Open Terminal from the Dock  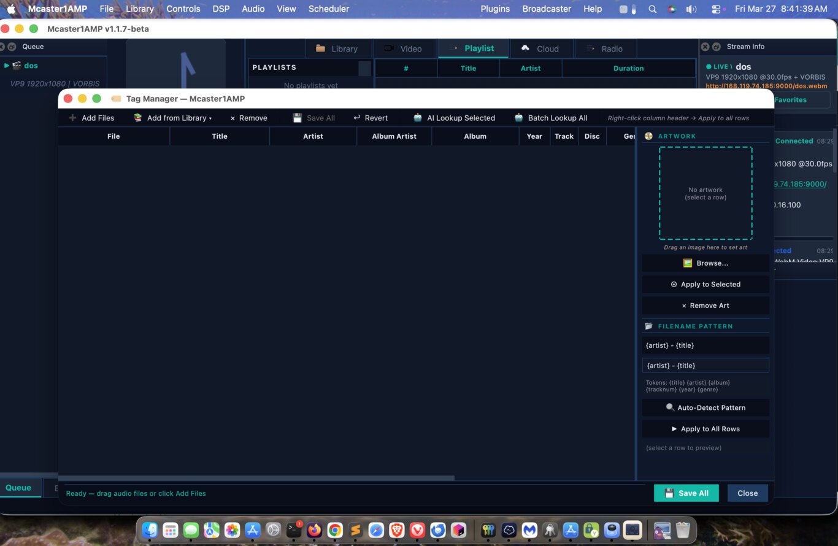(294, 529)
